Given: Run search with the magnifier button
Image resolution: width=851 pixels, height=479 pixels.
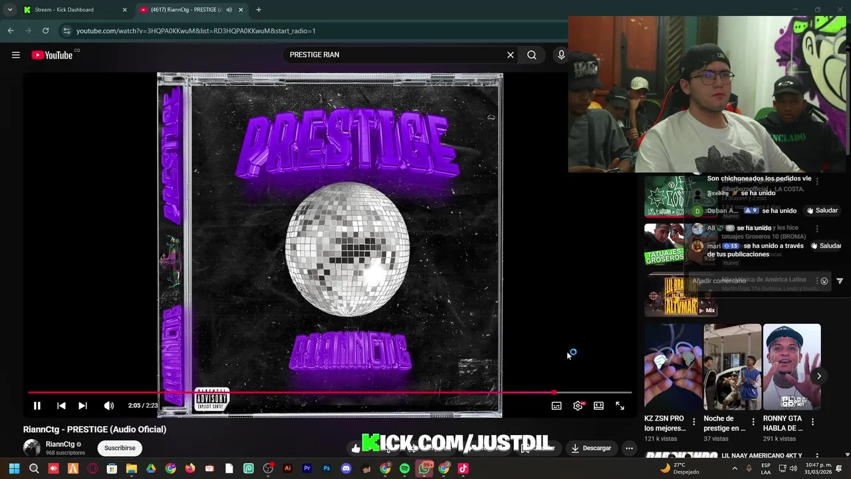Looking at the screenshot, I should [x=532, y=55].
